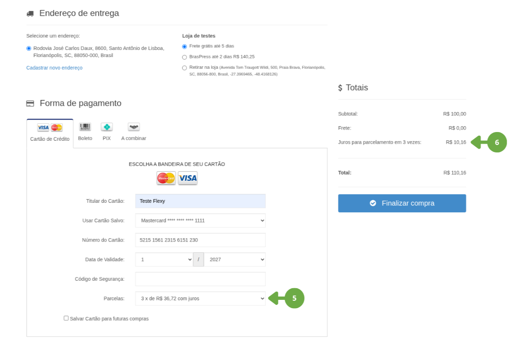Viewport: 523px width, 339px height.
Task: Click the credit card icon beside Forma de pagamento
Action: coord(30,103)
